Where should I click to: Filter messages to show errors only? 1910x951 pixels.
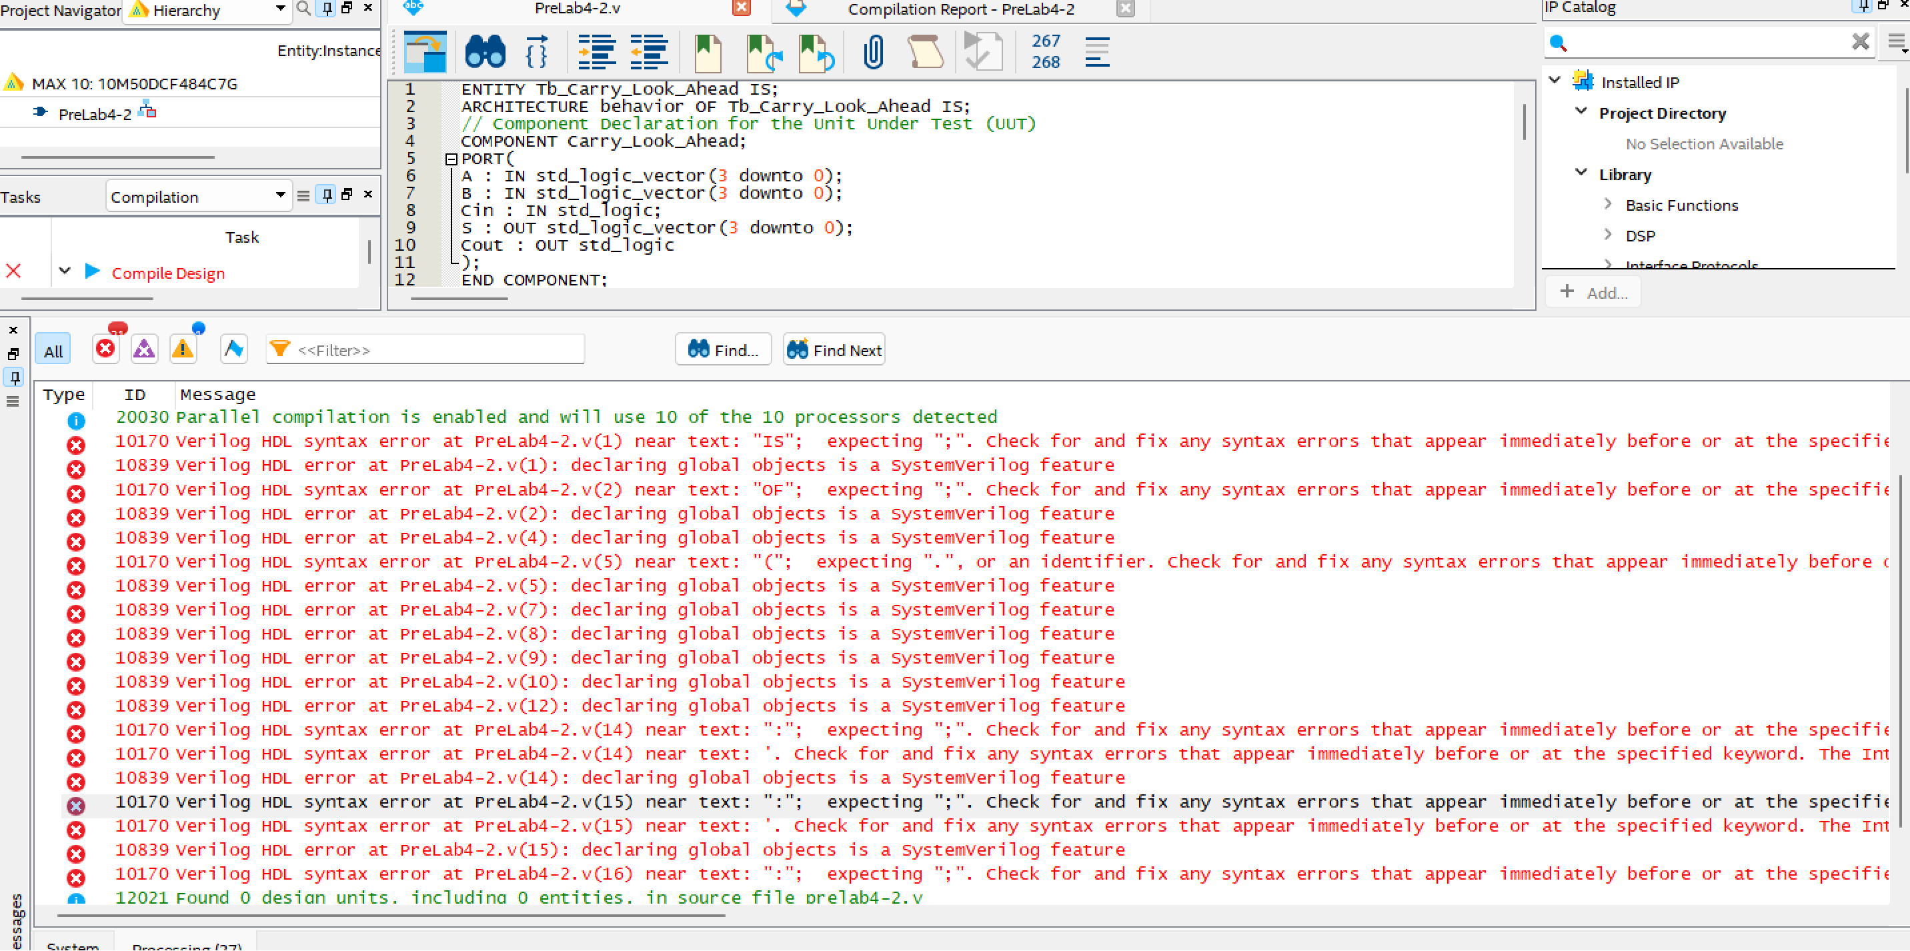coord(106,347)
